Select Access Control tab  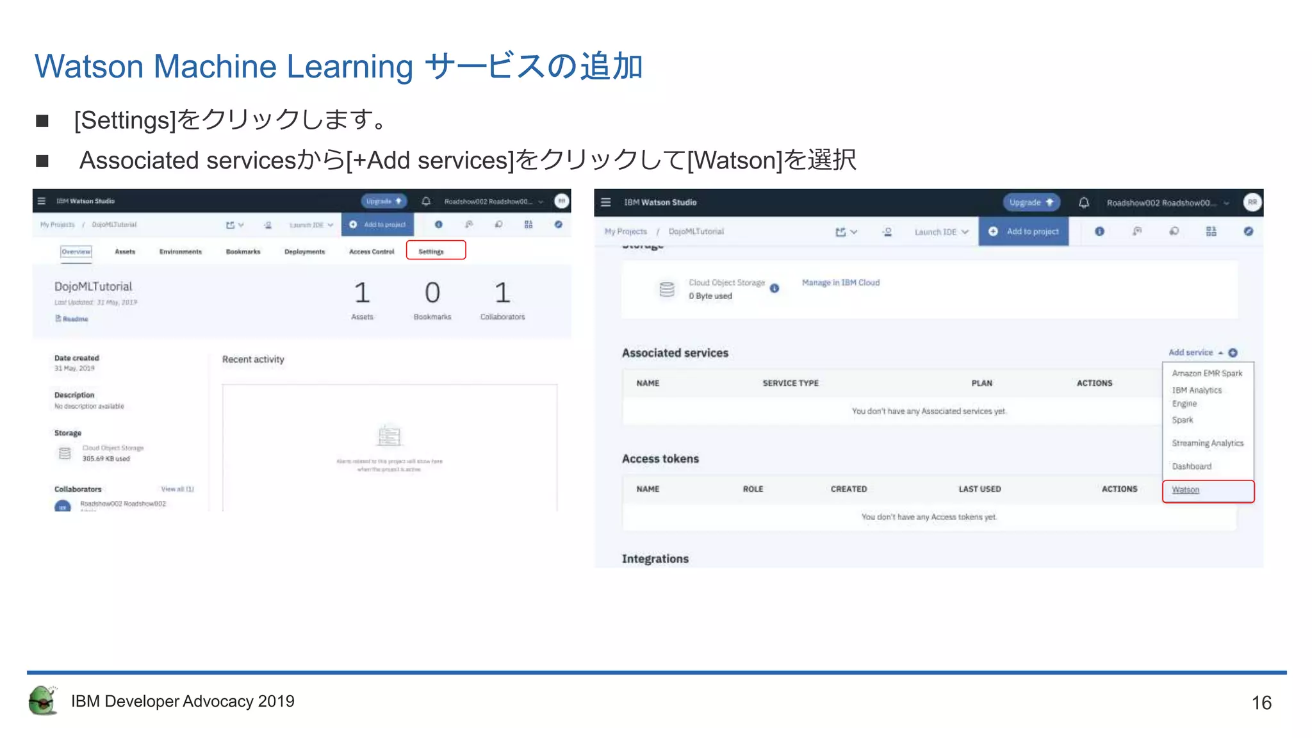pyautogui.click(x=372, y=252)
